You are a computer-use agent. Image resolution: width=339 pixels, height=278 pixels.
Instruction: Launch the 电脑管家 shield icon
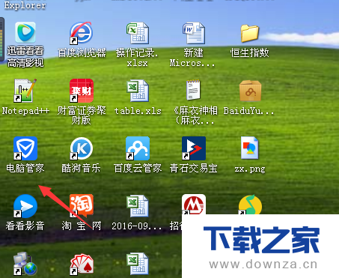[25, 148]
